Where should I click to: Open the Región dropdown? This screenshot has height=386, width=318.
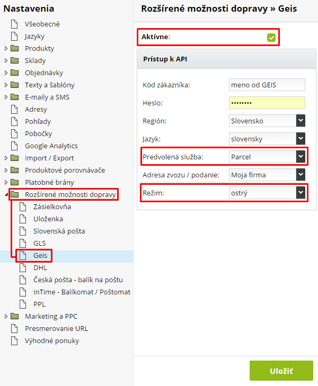(x=301, y=121)
